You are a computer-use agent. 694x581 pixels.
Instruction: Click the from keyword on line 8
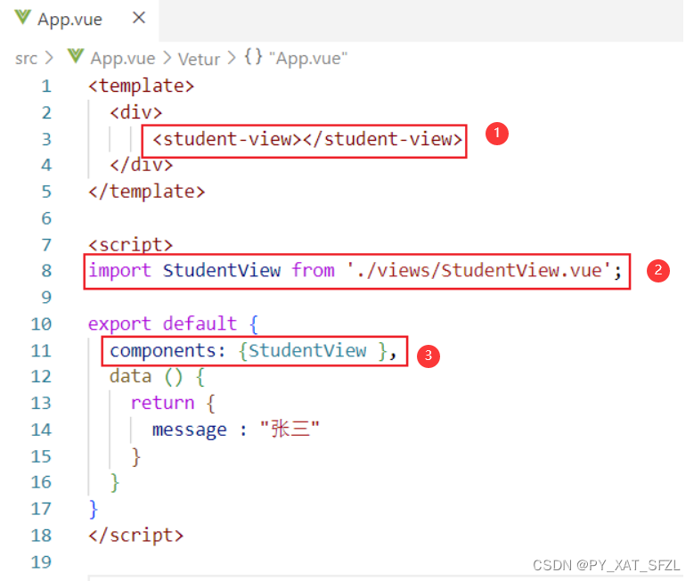point(313,271)
